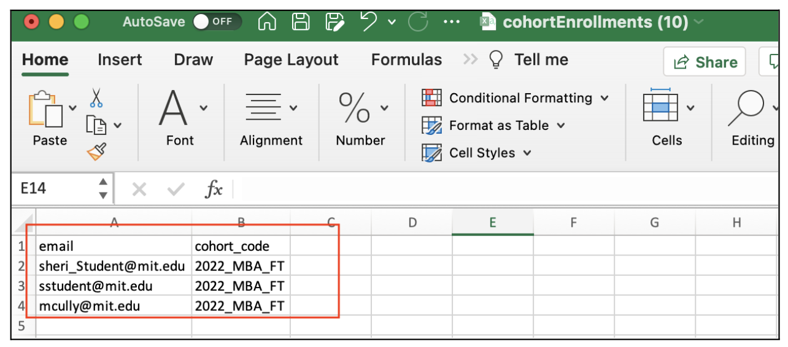Viewport: 788px width, 347px height.
Task: Click the Share button
Action: point(705,62)
